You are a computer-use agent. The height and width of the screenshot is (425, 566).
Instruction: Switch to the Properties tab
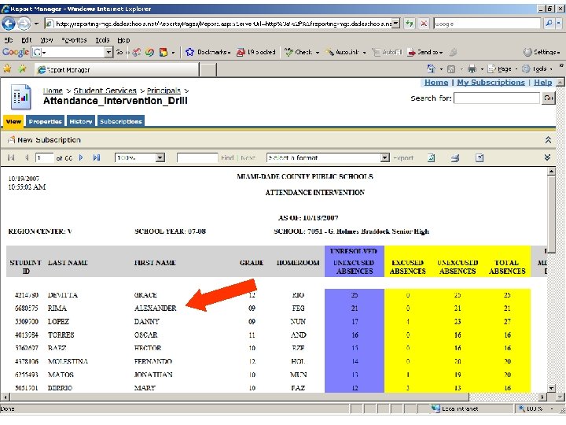45,121
